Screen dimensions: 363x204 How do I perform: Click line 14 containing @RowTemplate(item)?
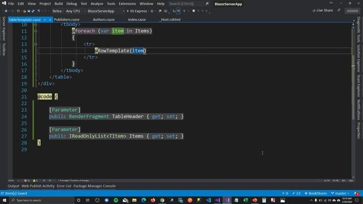pos(194,50)
